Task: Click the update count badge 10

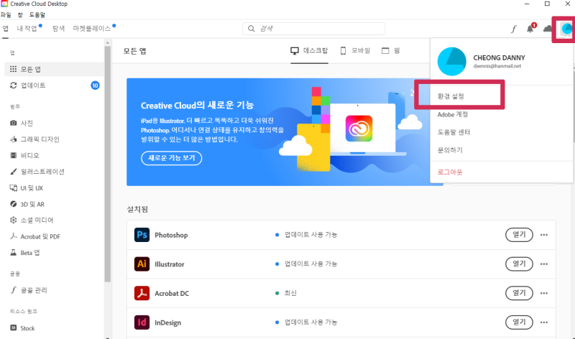Action: (95, 85)
